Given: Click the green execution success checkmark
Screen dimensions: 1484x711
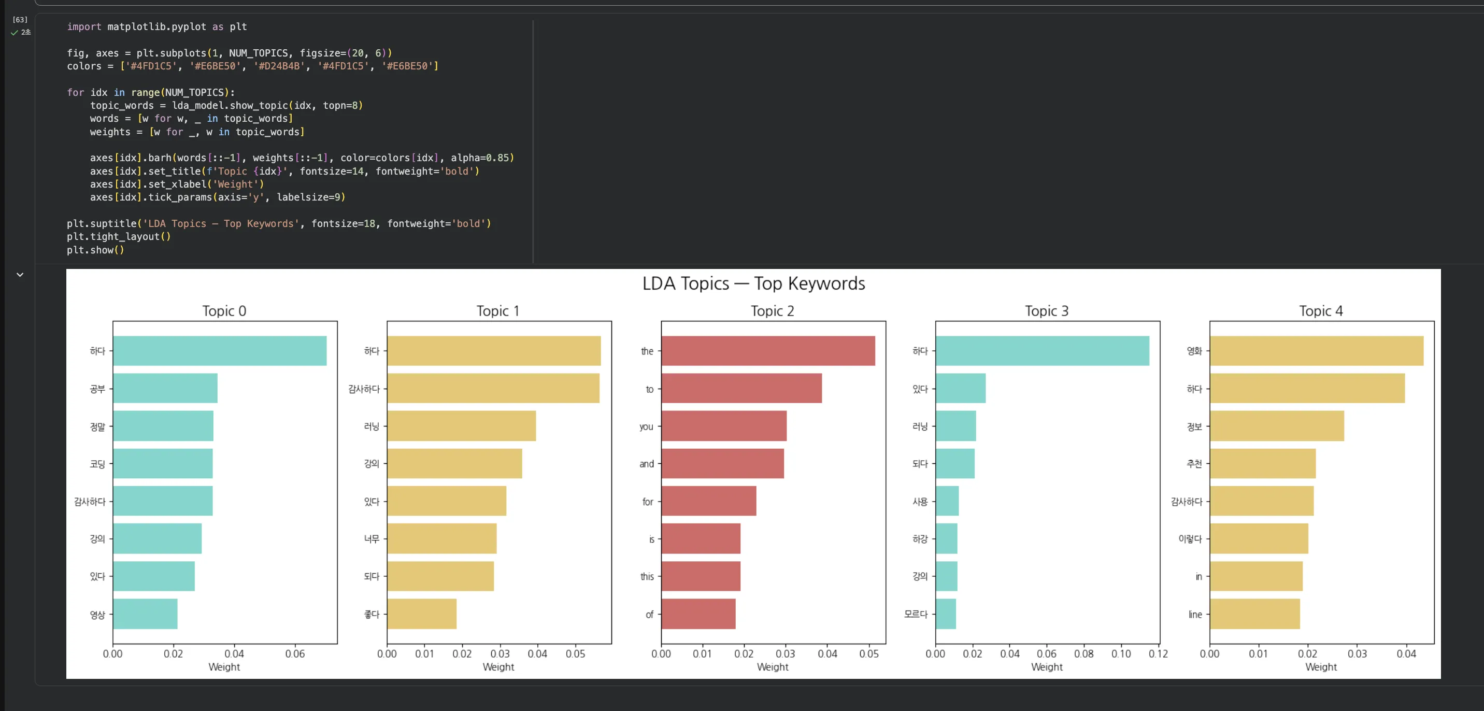Looking at the screenshot, I should 15,33.
